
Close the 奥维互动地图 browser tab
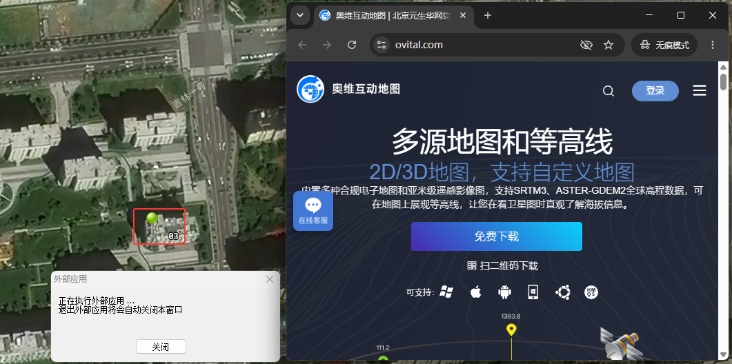pos(463,15)
